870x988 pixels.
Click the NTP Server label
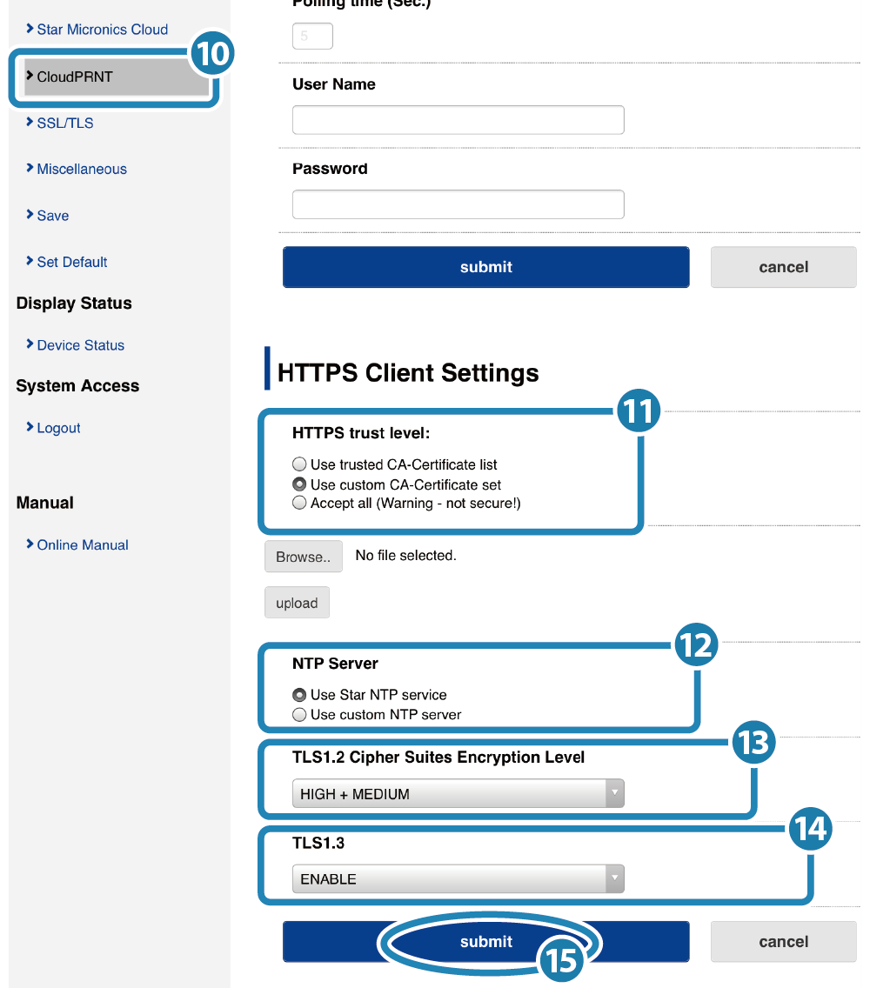click(336, 664)
